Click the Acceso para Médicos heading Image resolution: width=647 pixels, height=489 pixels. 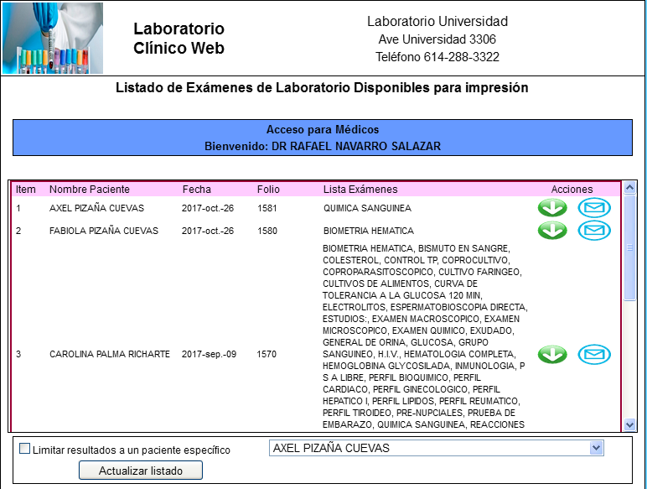click(x=323, y=130)
